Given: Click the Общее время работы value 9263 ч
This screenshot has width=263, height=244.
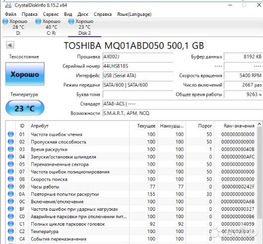Looking at the screenshot, I should [243, 94].
